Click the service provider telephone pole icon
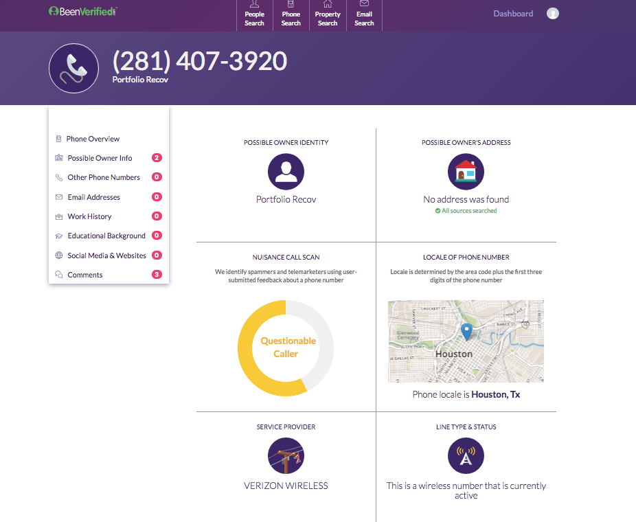The image size is (636, 522). (x=286, y=456)
